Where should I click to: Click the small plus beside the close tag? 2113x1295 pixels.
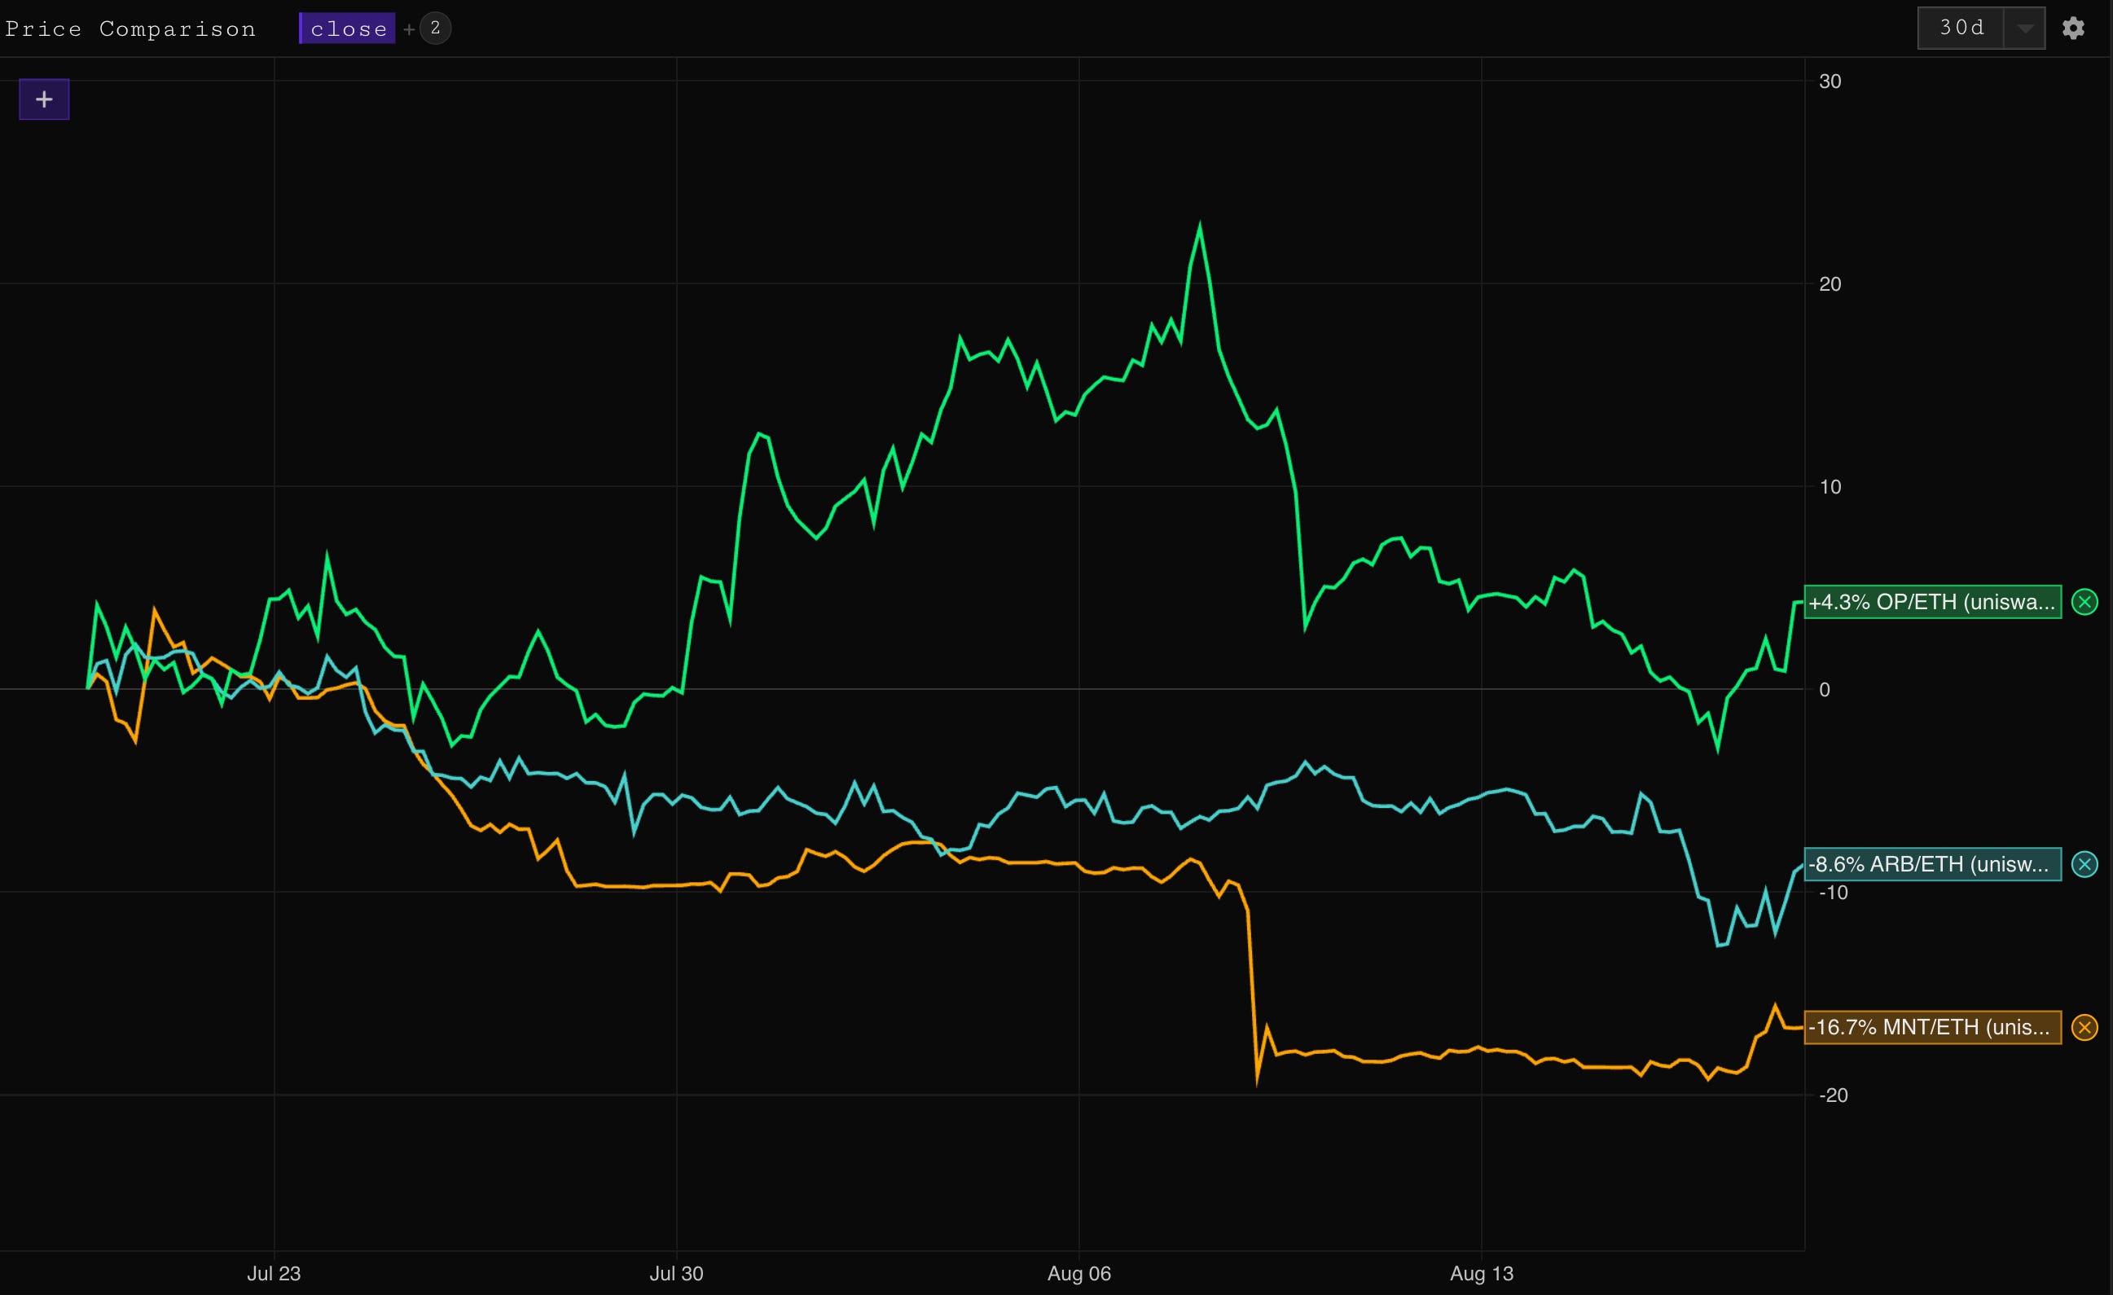point(409,29)
